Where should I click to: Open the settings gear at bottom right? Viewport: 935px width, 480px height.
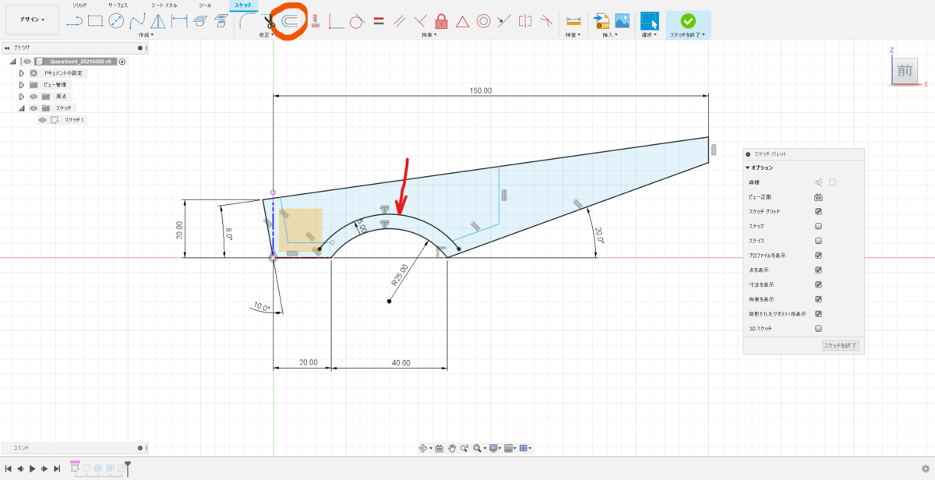pyautogui.click(x=925, y=468)
